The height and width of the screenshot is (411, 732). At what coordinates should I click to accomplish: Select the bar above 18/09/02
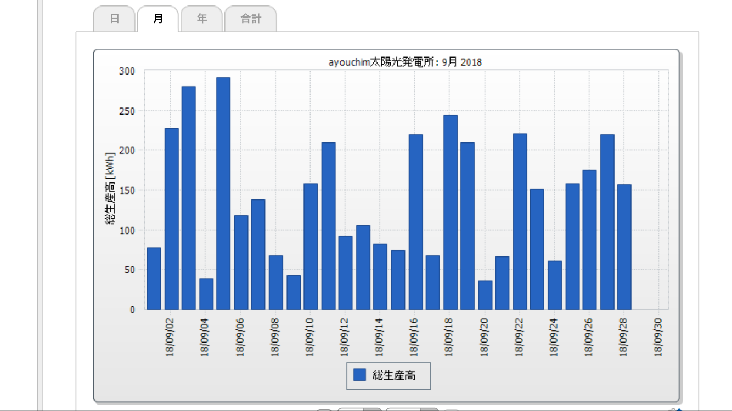click(x=171, y=219)
